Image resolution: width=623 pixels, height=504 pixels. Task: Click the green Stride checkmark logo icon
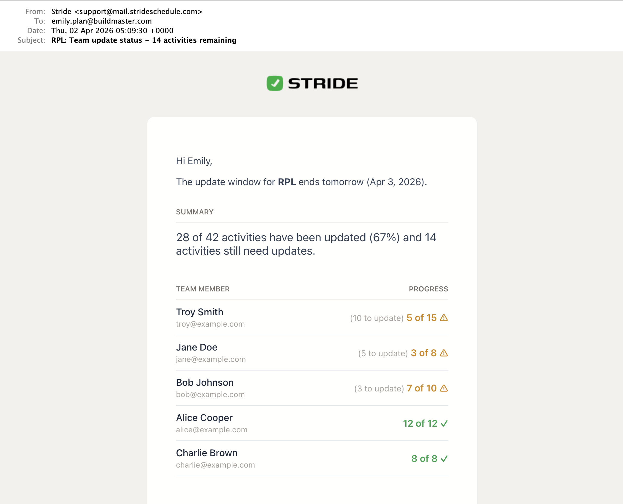274,83
